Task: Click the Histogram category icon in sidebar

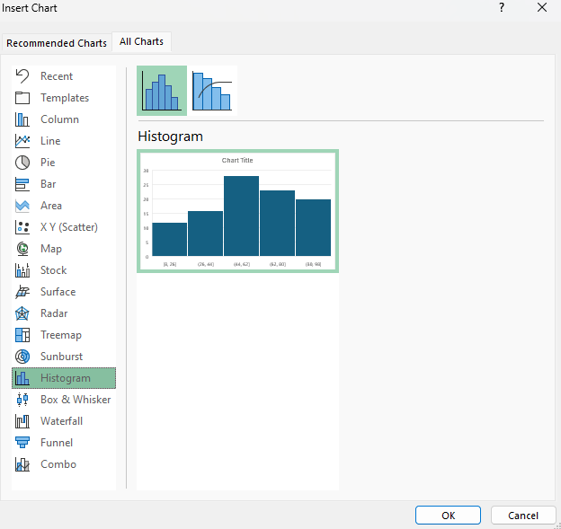Action: click(x=22, y=378)
